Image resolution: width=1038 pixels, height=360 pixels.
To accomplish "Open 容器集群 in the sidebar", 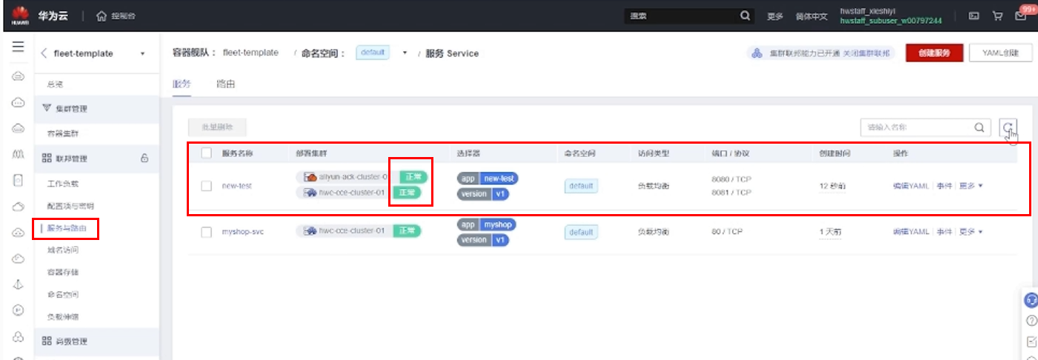I will click(x=62, y=133).
